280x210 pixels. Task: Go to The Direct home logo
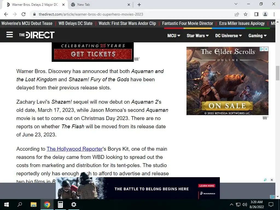(x=37, y=35)
